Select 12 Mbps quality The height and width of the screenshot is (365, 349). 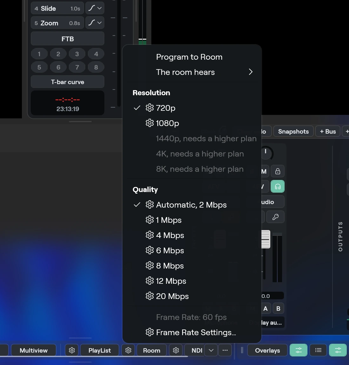192,281
